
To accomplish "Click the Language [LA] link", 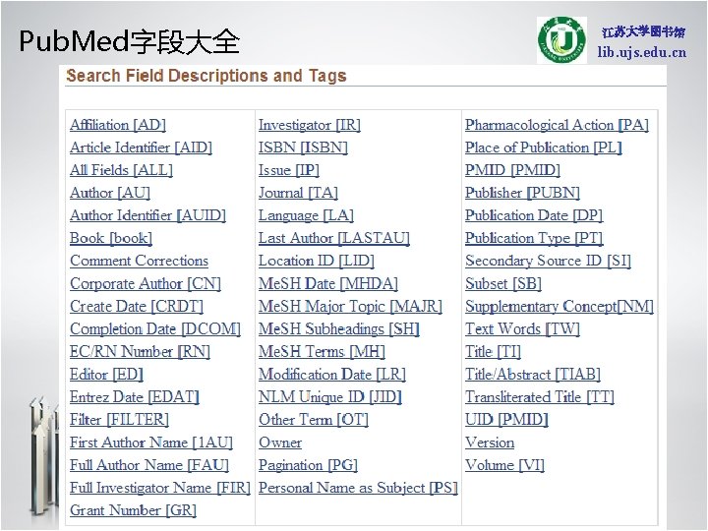I will click(x=306, y=215).
